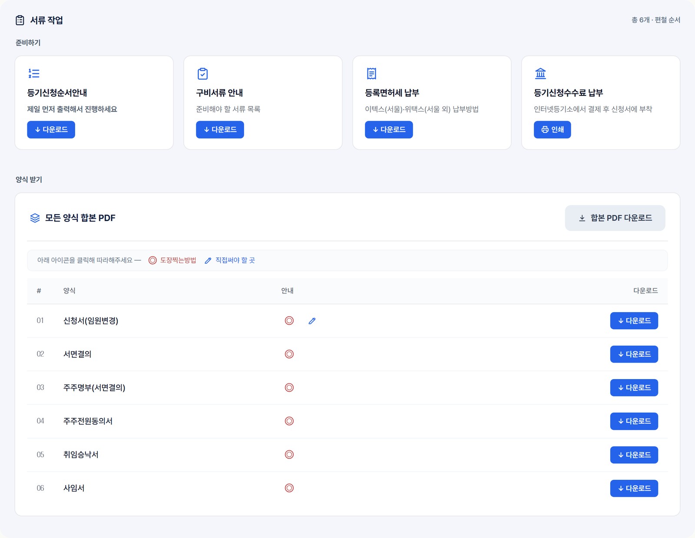Click the pencil icon in legend bar
This screenshot has height=538, width=695.
coord(208,261)
